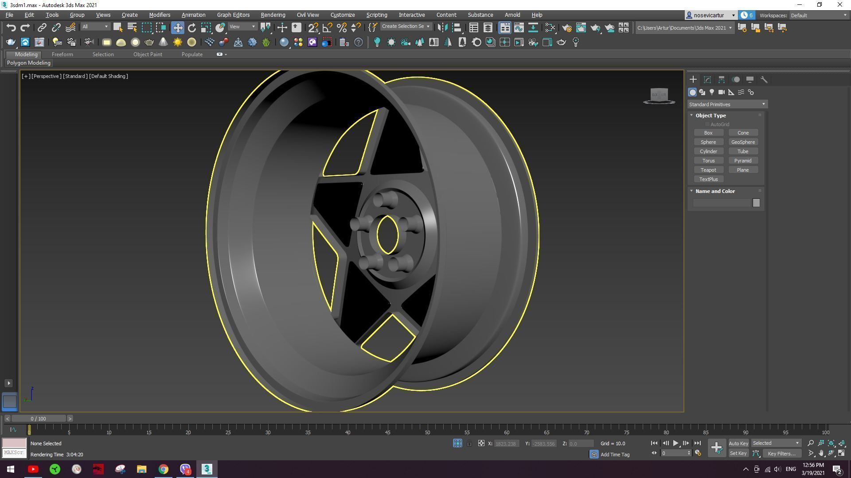Switch to the Object Paint ribbon tab

coord(148,54)
